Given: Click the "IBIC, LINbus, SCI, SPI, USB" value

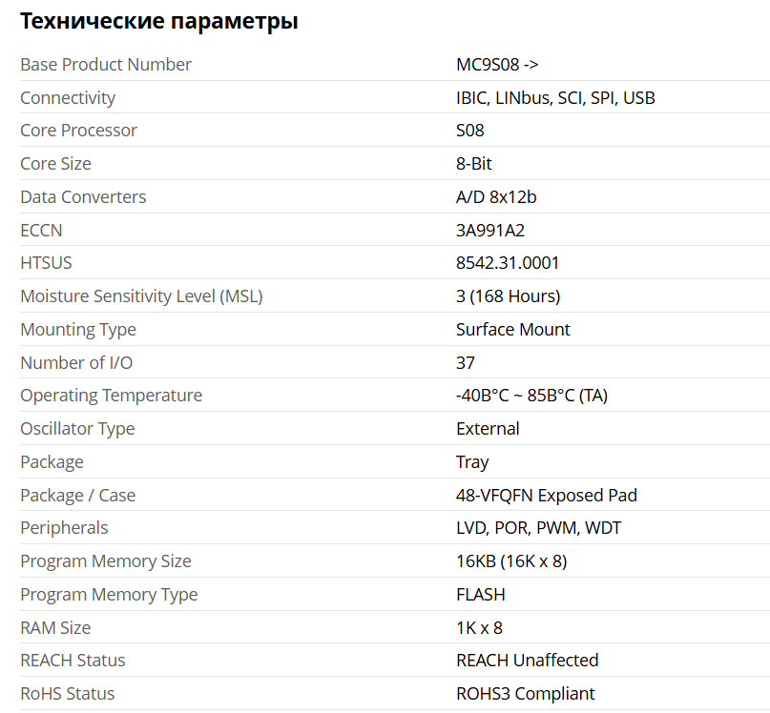Looking at the screenshot, I should point(555,98).
